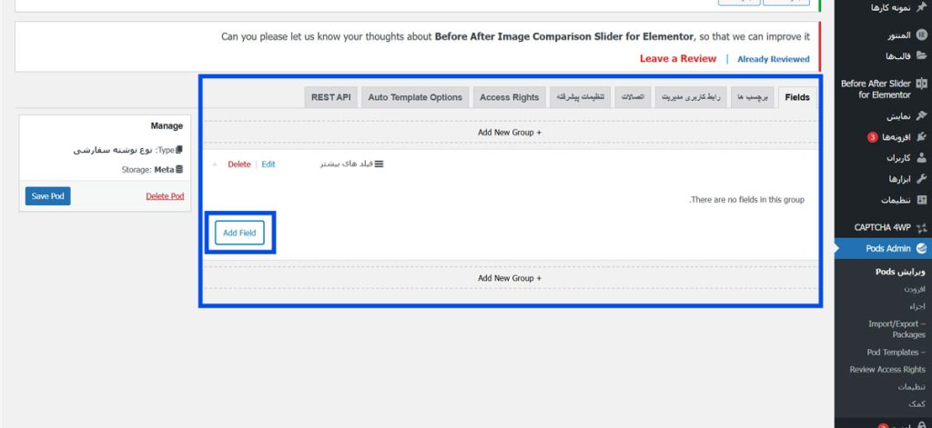The height and width of the screenshot is (428, 932).
Task: Click the plugins (افزونه‌ها) plug icon
Action: point(921,137)
